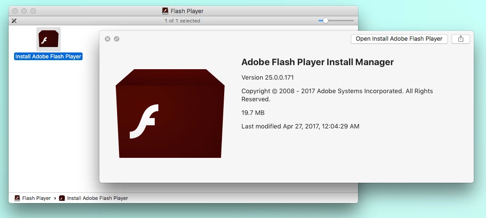Click the '1 of 1 selected' status text
Screen dimensions: 486x218
[x=182, y=21]
